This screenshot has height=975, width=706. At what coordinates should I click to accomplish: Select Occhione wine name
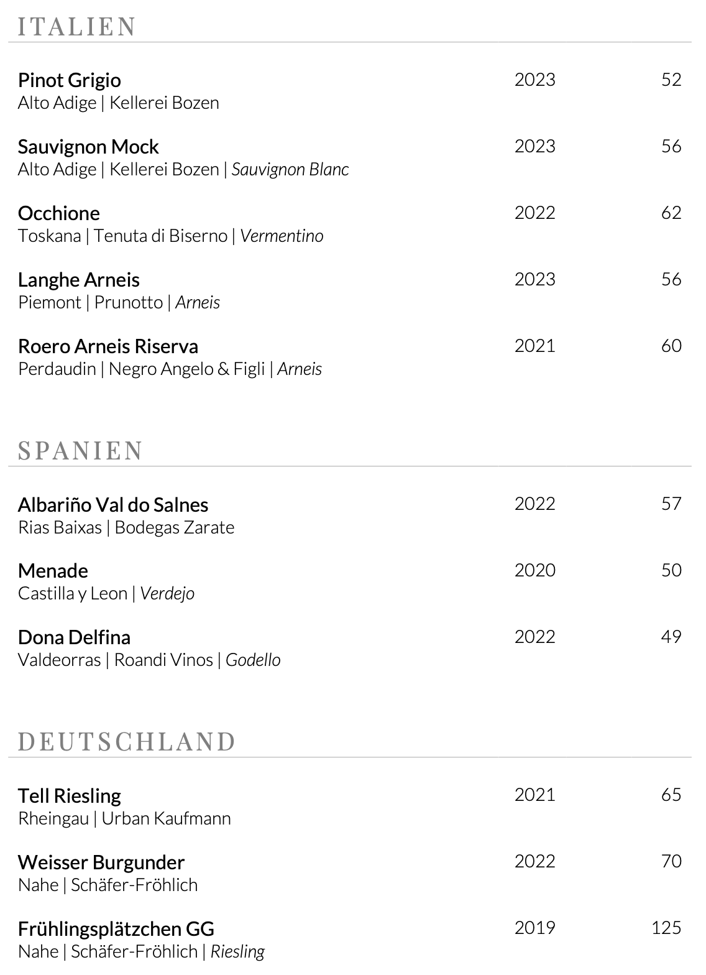(58, 213)
